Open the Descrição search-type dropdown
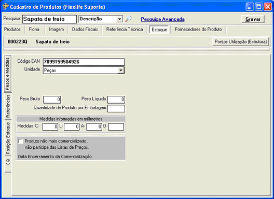This screenshot has width=274, height=199. point(119,19)
